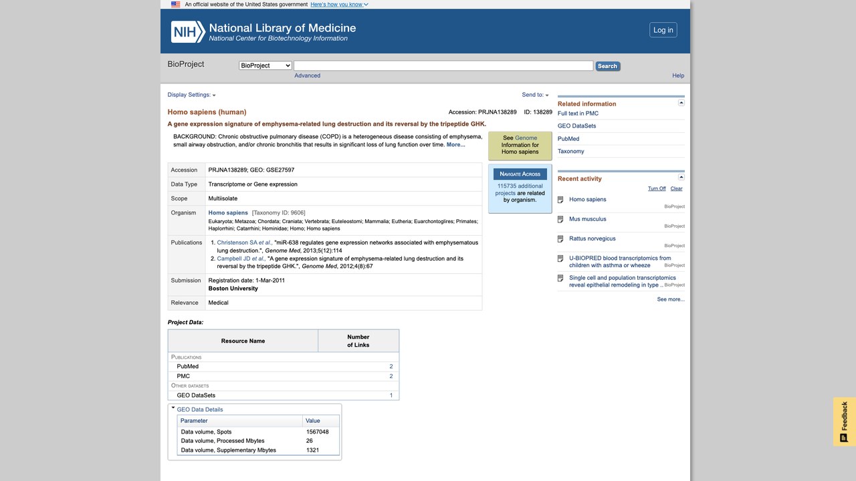This screenshot has height=481, width=856.
Task: Turn Off recent activity tracking
Action: pos(657,188)
